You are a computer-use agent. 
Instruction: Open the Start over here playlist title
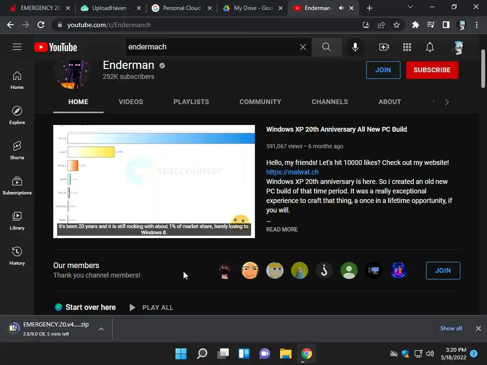90,307
